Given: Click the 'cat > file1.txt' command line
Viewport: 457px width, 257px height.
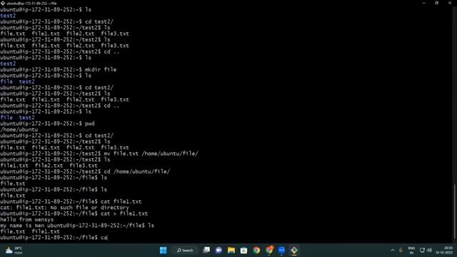Looking at the screenshot, I should click(x=74, y=213).
